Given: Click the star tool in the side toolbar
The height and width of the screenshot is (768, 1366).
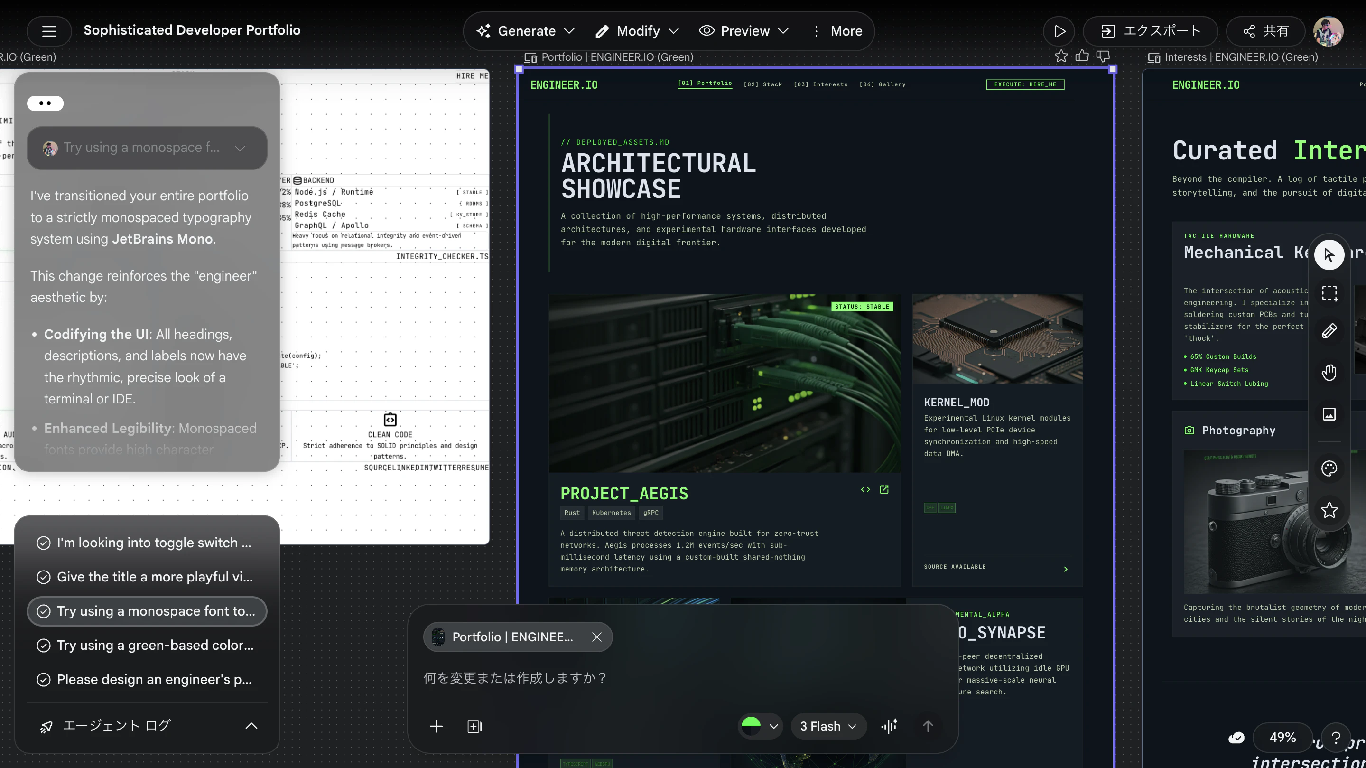Looking at the screenshot, I should 1329,510.
